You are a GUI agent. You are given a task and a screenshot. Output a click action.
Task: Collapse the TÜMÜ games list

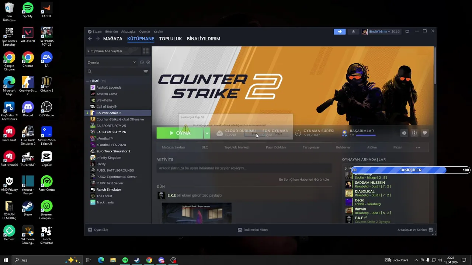pos(87,81)
